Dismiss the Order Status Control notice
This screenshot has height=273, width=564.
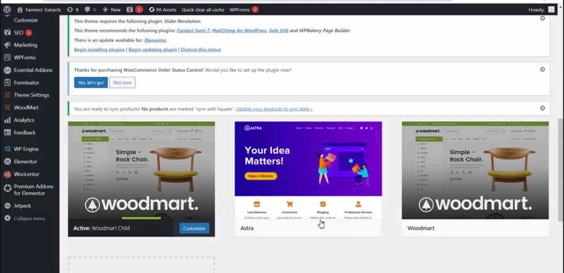tap(543, 69)
